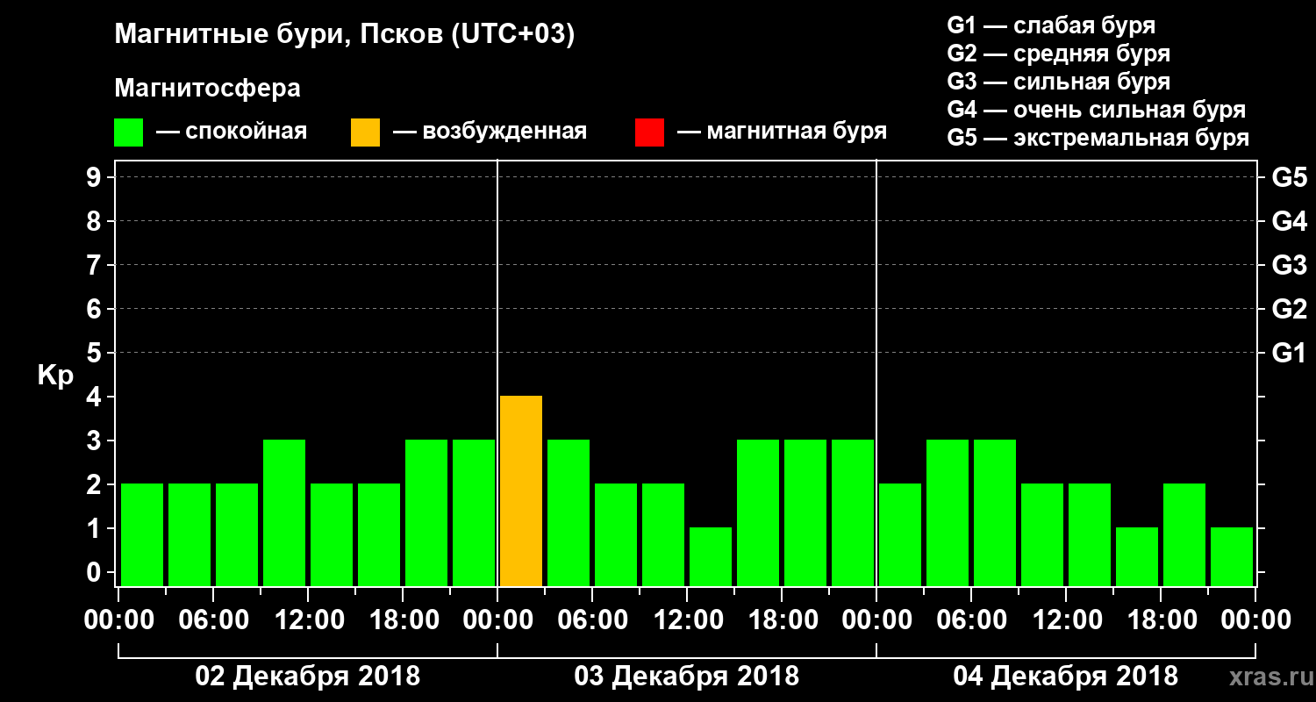Select the 06:00–09:00 bar on 04 December
Image resolution: width=1316 pixels, height=702 pixels.
point(995,513)
